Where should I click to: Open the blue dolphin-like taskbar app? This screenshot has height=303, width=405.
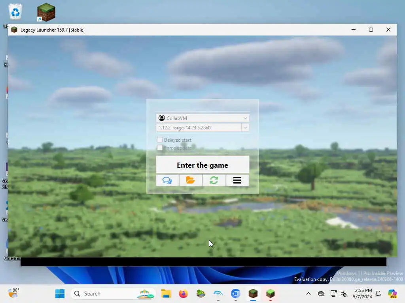pyautogui.click(x=218, y=294)
